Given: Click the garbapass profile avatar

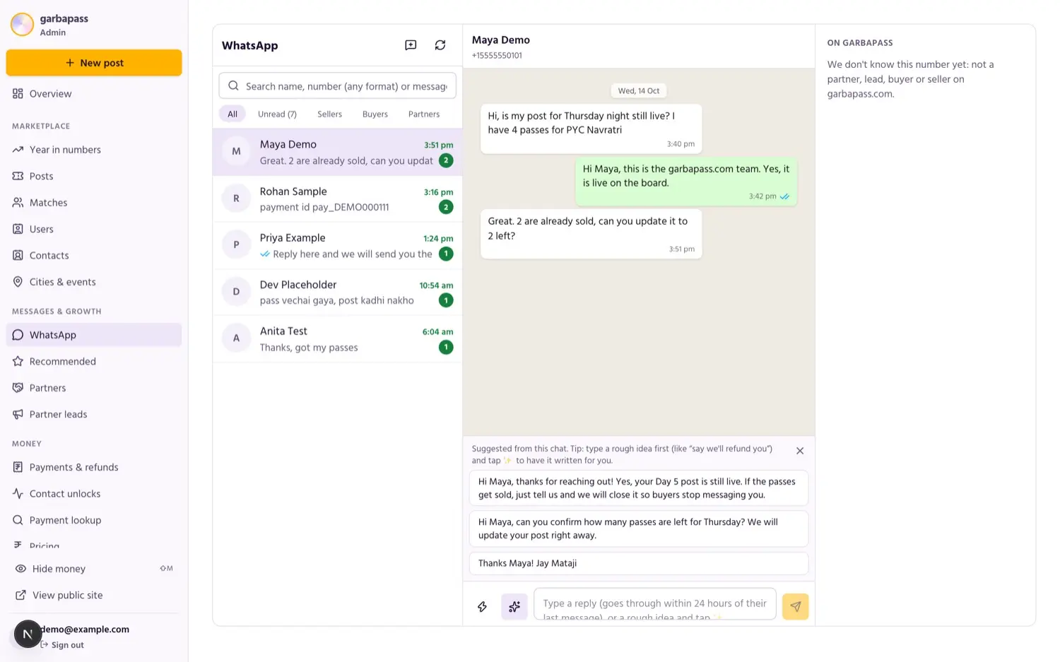Looking at the screenshot, I should tap(22, 25).
